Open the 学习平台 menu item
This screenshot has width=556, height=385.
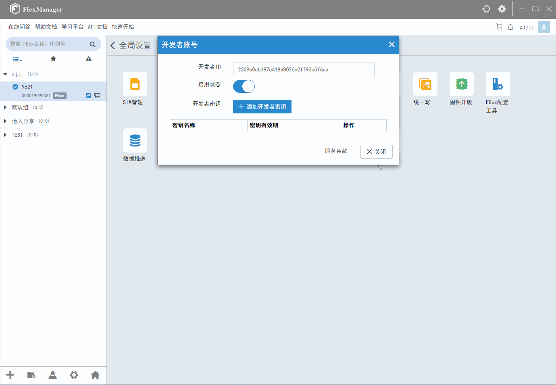coord(73,27)
